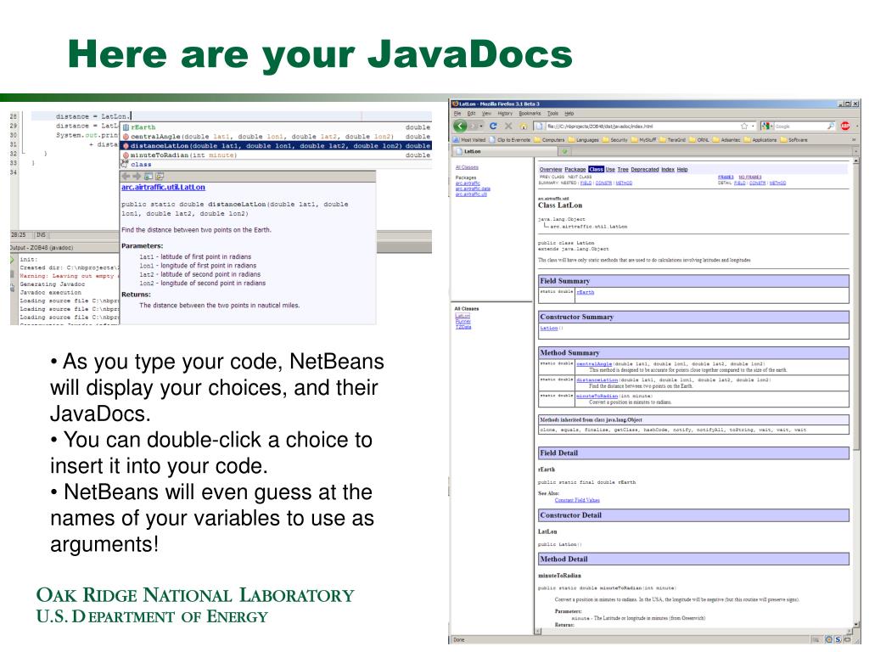Open the Firefox Edit menu
This screenshot has width=869, height=652.
pyautogui.click(x=471, y=113)
